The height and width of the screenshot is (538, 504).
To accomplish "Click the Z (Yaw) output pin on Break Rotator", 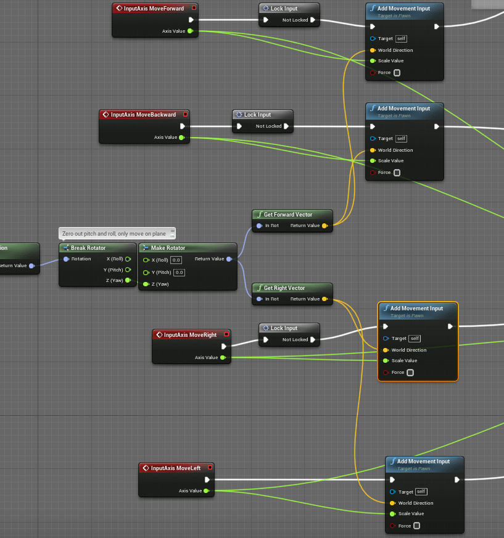I will click(128, 280).
